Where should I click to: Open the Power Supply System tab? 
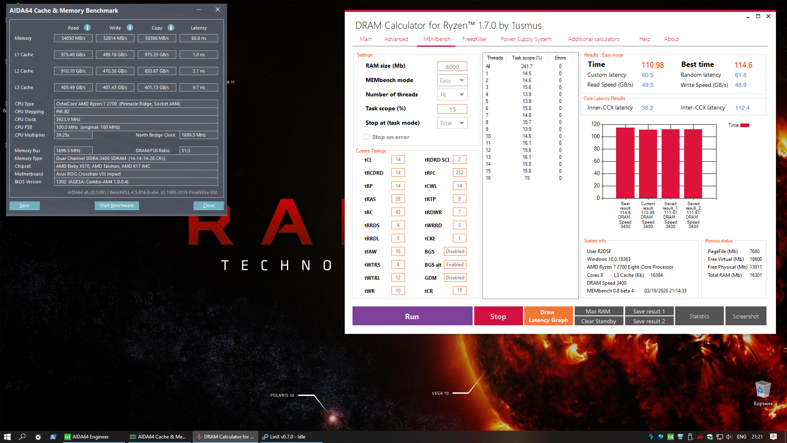click(526, 39)
